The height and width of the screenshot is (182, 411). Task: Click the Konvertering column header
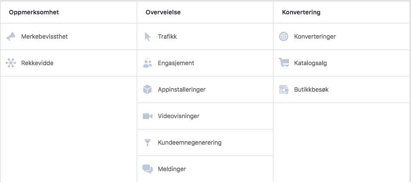click(x=301, y=12)
